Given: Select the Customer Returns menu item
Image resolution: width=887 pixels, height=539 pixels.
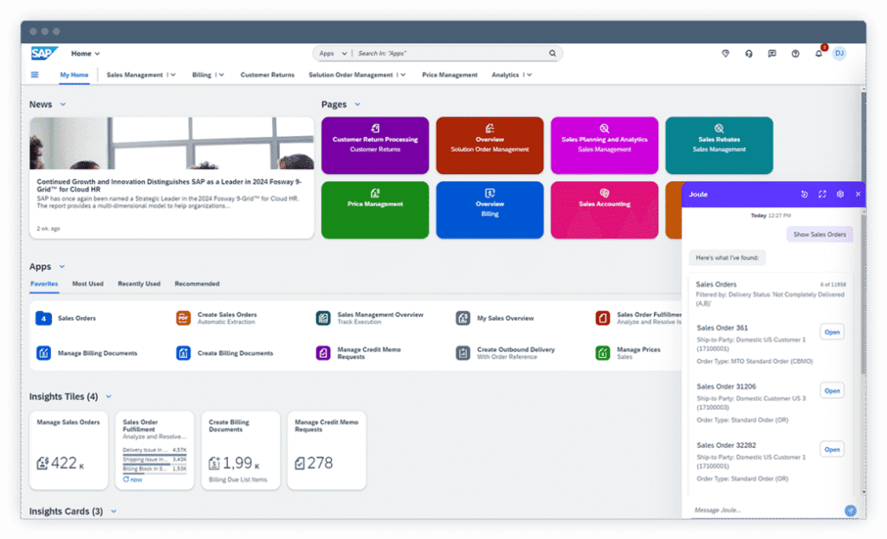Looking at the screenshot, I should coord(267,75).
